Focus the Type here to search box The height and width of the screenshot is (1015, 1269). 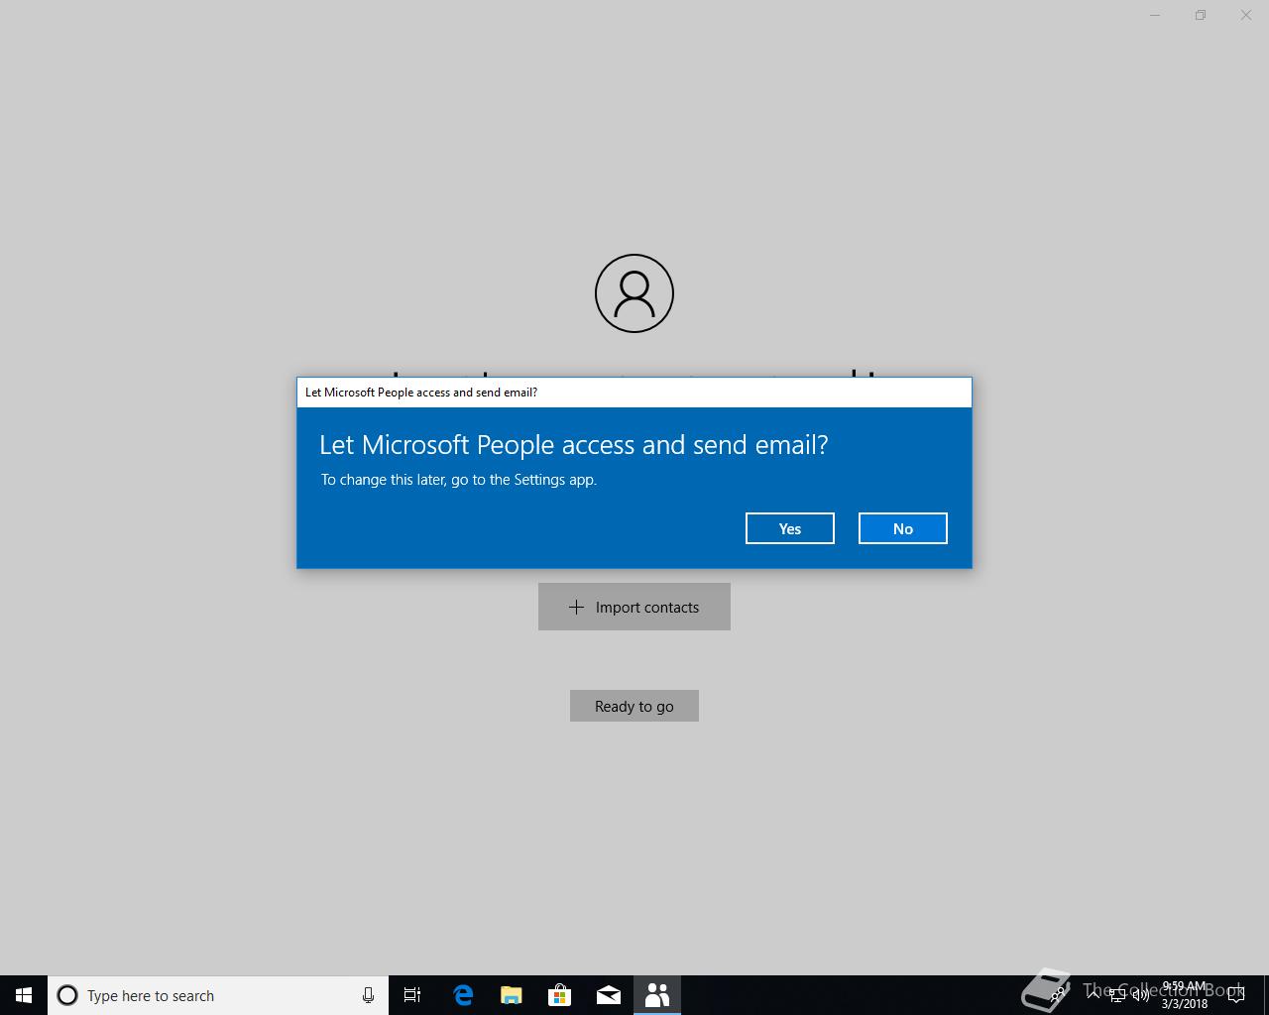tap(218, 995)
